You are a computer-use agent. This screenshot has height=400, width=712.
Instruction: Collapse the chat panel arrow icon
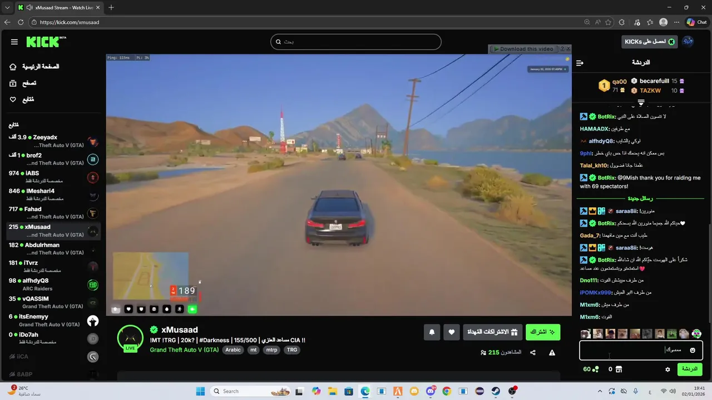580,63
